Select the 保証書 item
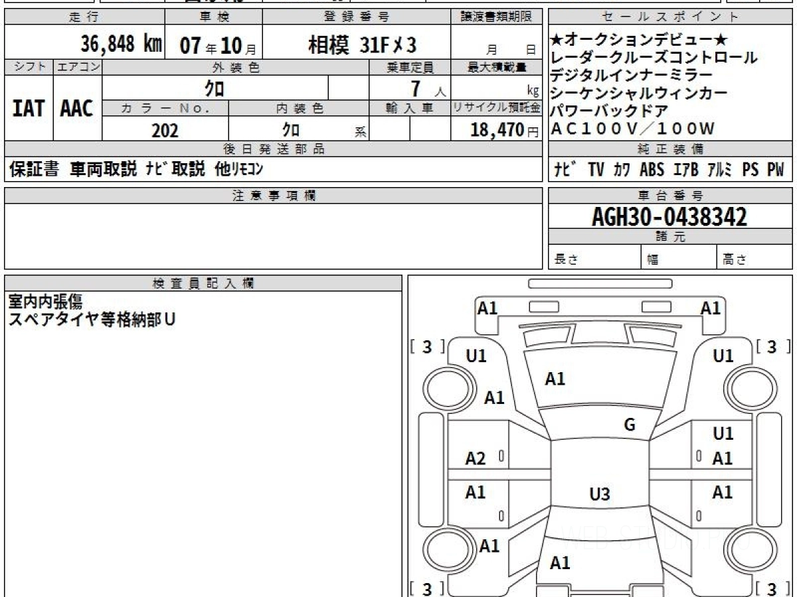797x597 pixels. [35, 169]
